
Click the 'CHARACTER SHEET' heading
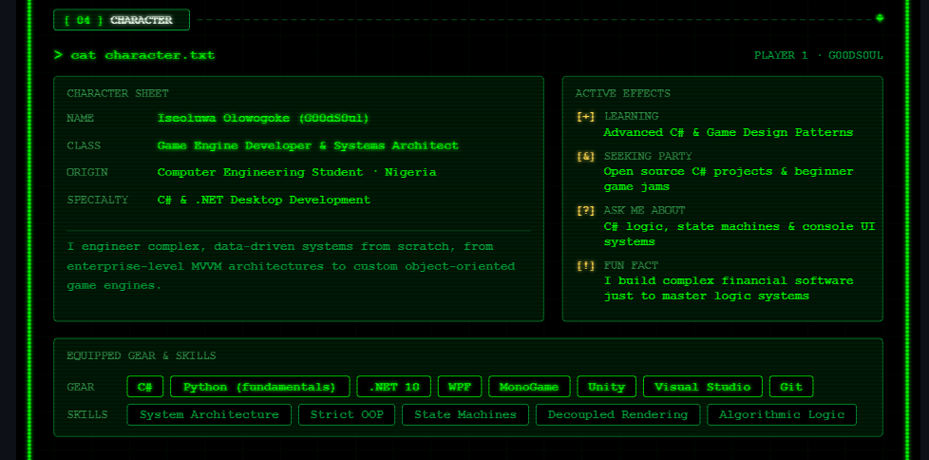click(x=117, y=94)
